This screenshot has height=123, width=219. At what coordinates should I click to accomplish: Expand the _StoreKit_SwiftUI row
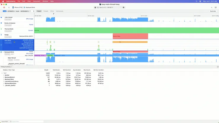point(4,85)
